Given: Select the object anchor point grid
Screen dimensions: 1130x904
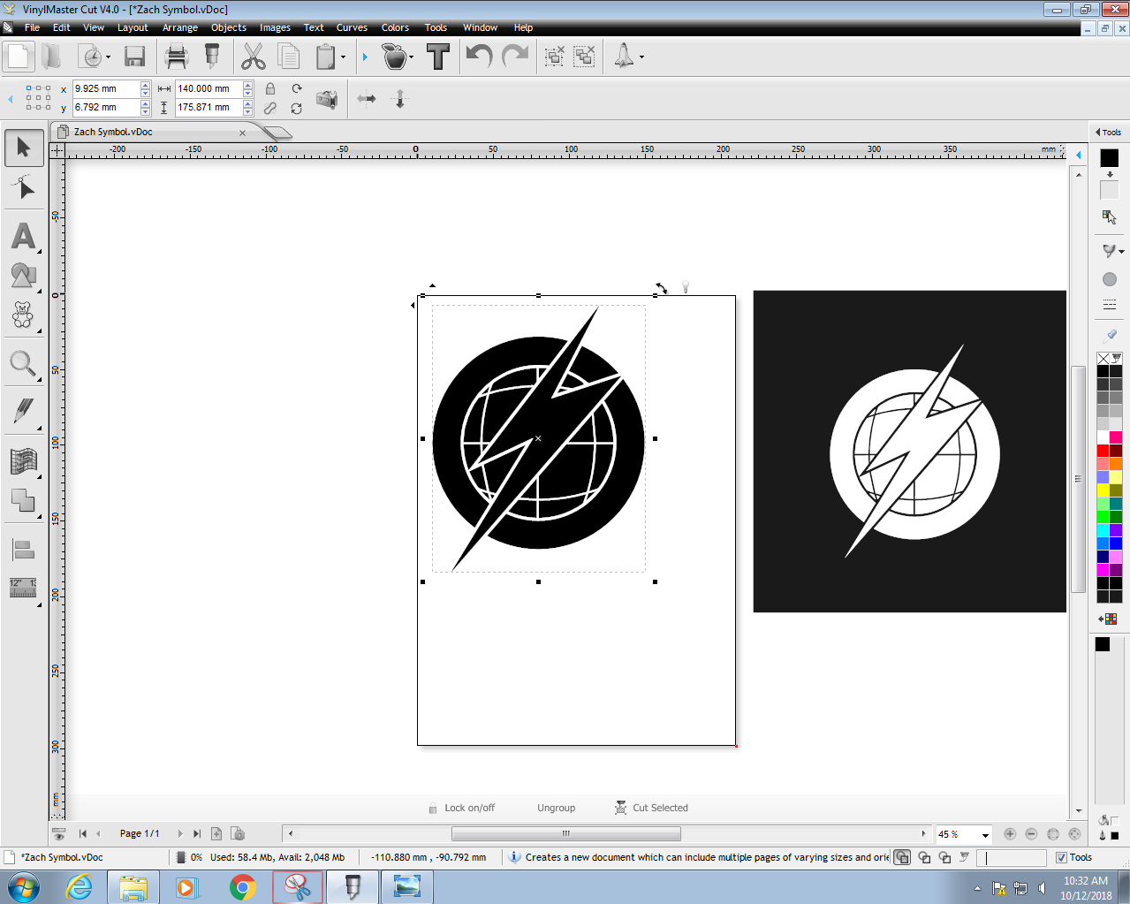Looking at the screenshot, I should [38, 98].
